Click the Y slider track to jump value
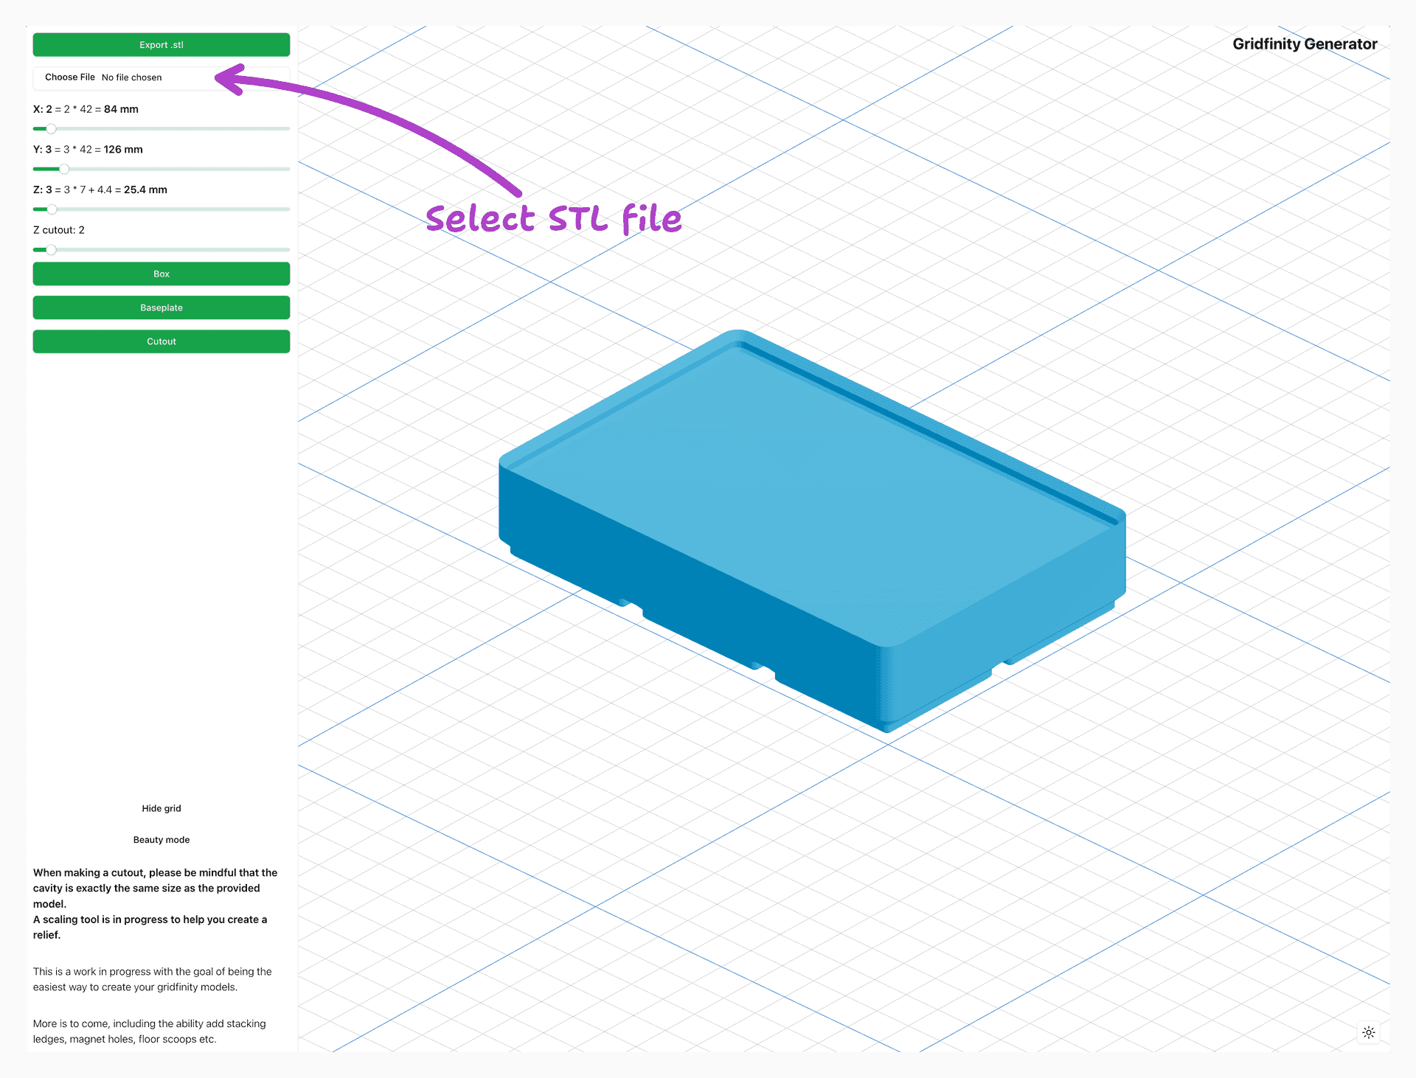This screenshot has width=1416, height=1078. click(x=184, y=169)
